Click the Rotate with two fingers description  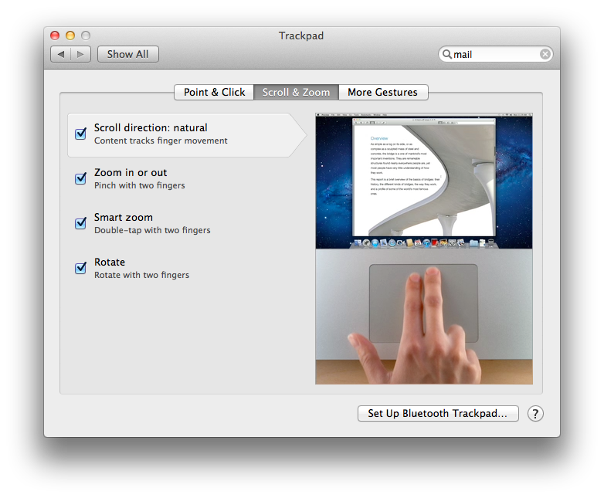(142, 275)
